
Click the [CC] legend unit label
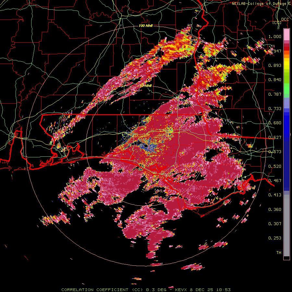click(x=277, y=22)
